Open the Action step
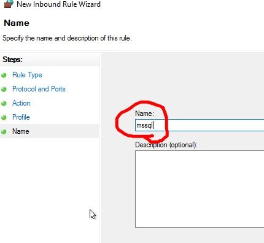The width and height of the screenshot is (264, 243). (21, 103)
